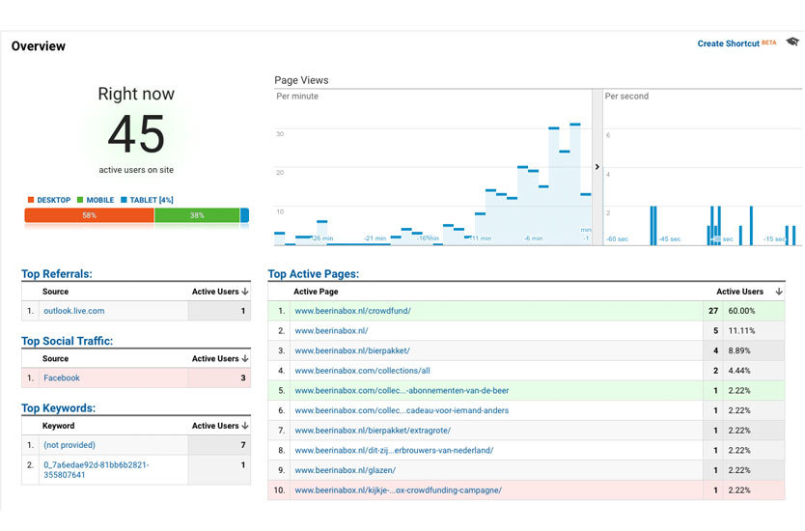Open the Top Keywords report heading

tap(58, 408)
